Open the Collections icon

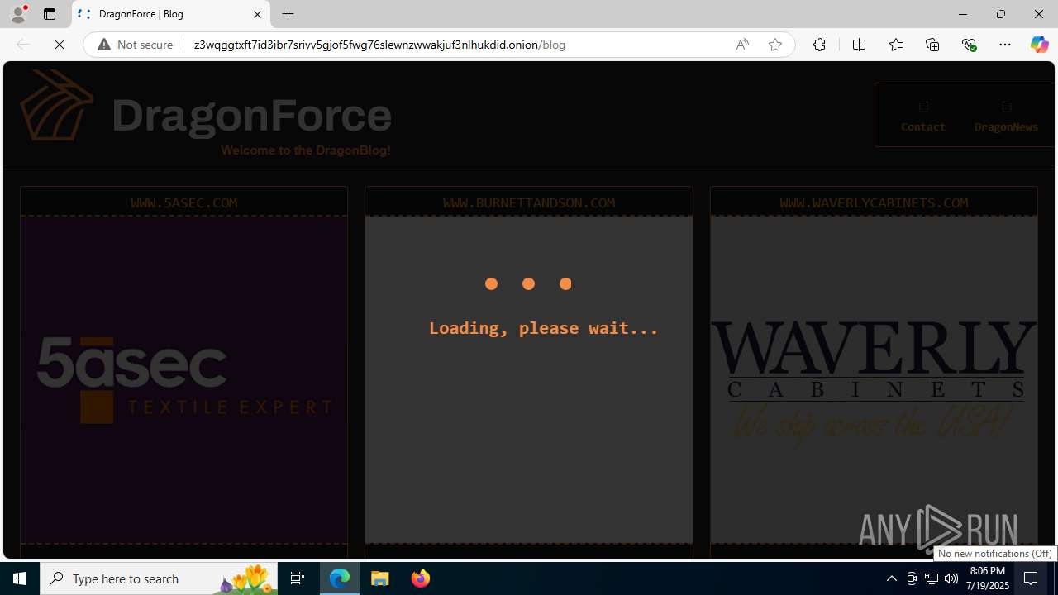(x=932, y=45)
